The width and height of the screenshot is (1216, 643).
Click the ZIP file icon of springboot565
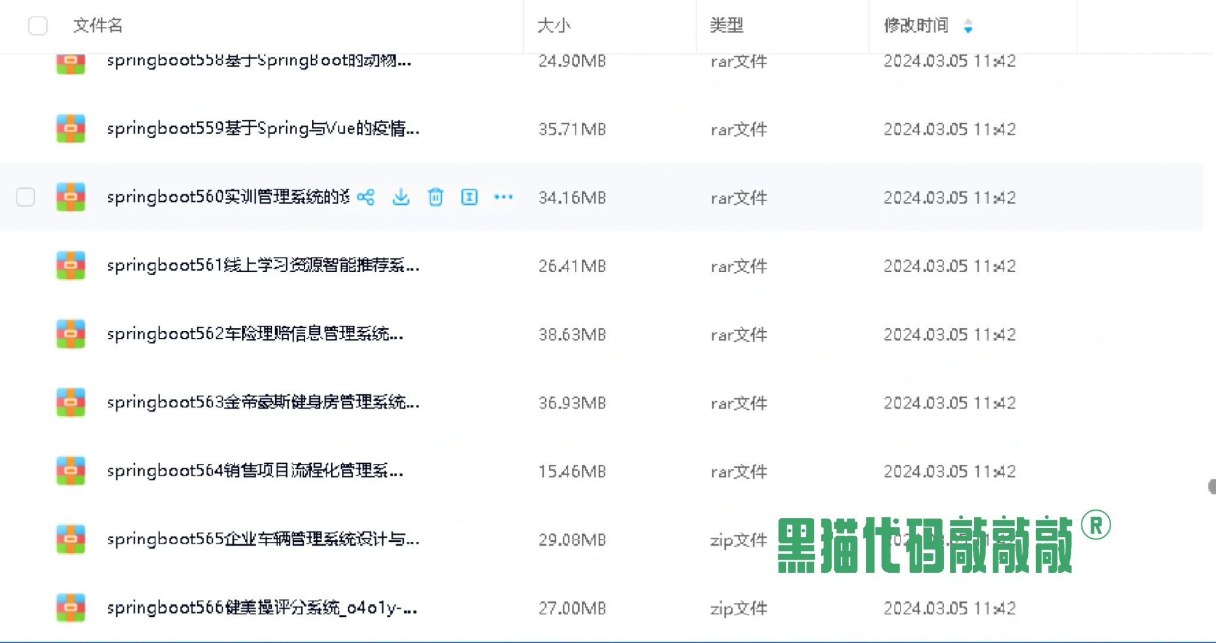70,539
